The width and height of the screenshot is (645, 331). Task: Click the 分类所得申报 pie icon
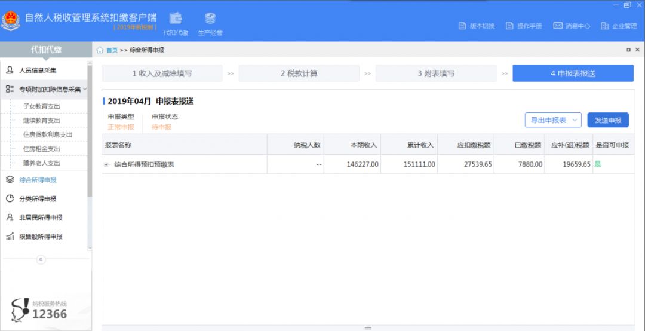[10, 198]
